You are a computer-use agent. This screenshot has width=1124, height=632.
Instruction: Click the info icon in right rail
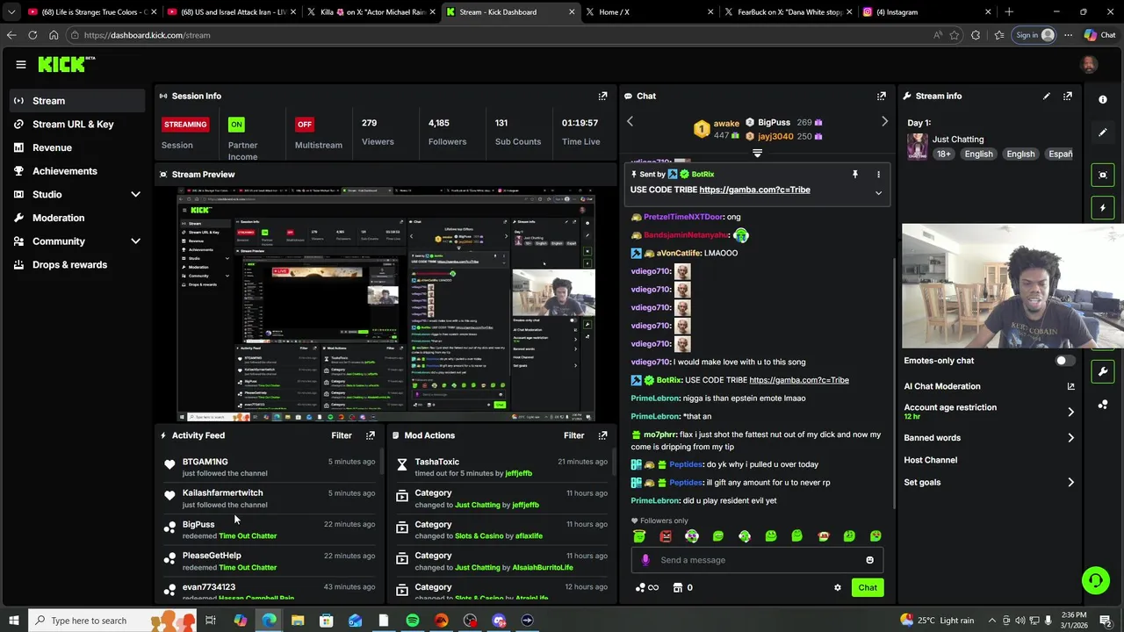coord(1103,99)
